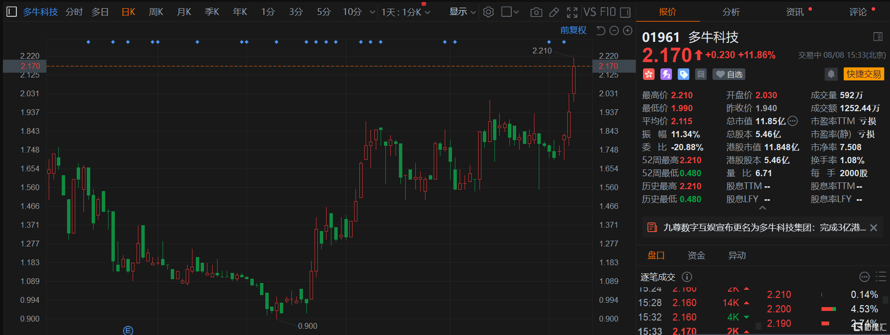Zoom in chart with plus icon
Screen dimensions: 890x335
[x=628, y=31]
